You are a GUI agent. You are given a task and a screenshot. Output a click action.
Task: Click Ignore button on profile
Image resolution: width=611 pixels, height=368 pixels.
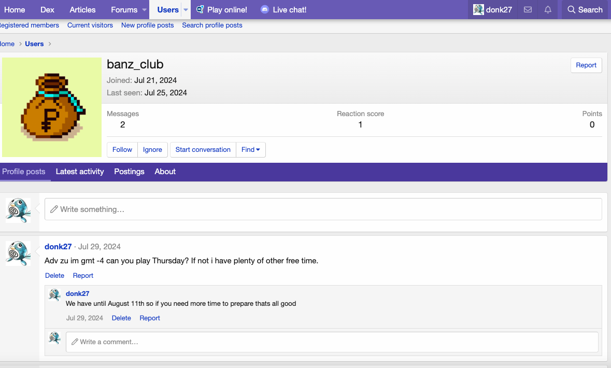[152, 150]
